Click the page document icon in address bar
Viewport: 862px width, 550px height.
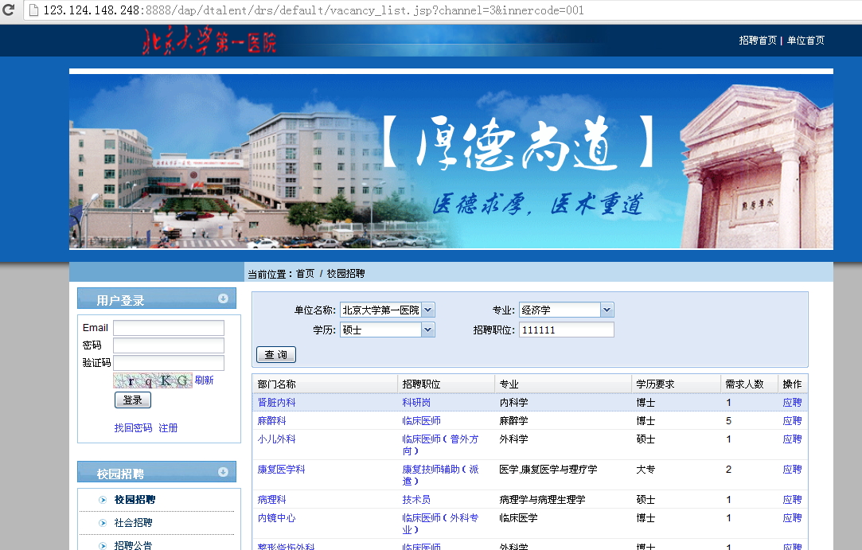coord(33,10)
